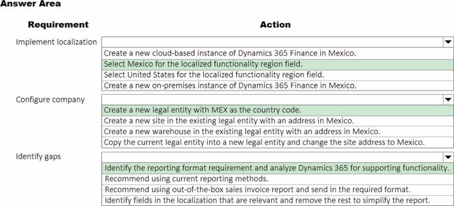Choose 'Create a new warehouse' option
This screenshot has width=454, height=206.
point(241,131)
